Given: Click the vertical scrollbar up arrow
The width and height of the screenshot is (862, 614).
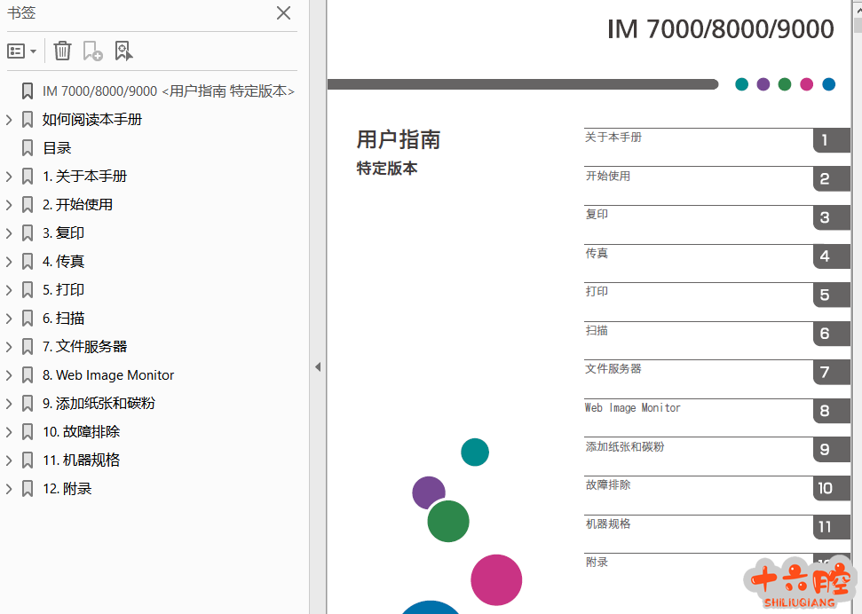Looking at the screenshot, I should click(x=857, y=7).
